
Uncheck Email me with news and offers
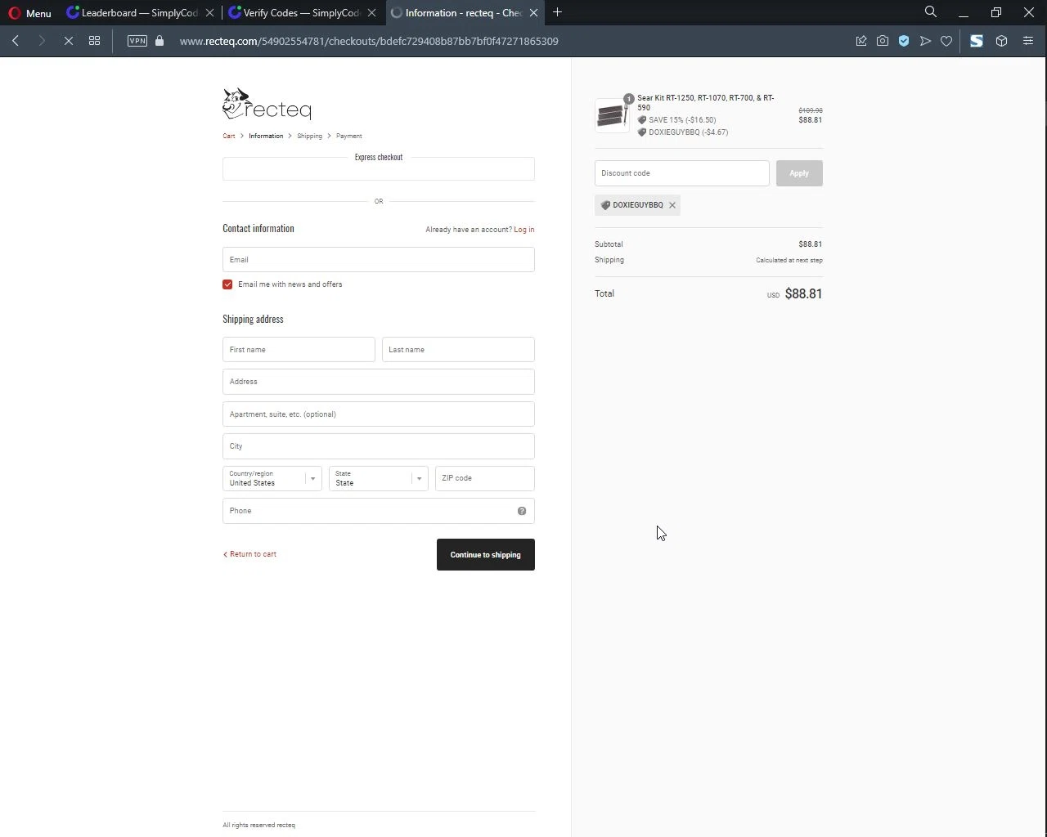pos(227,284)
